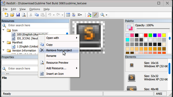The image size is (173, 97).
Task: Click the New project toolbar icon
Action: coord(6,15)
